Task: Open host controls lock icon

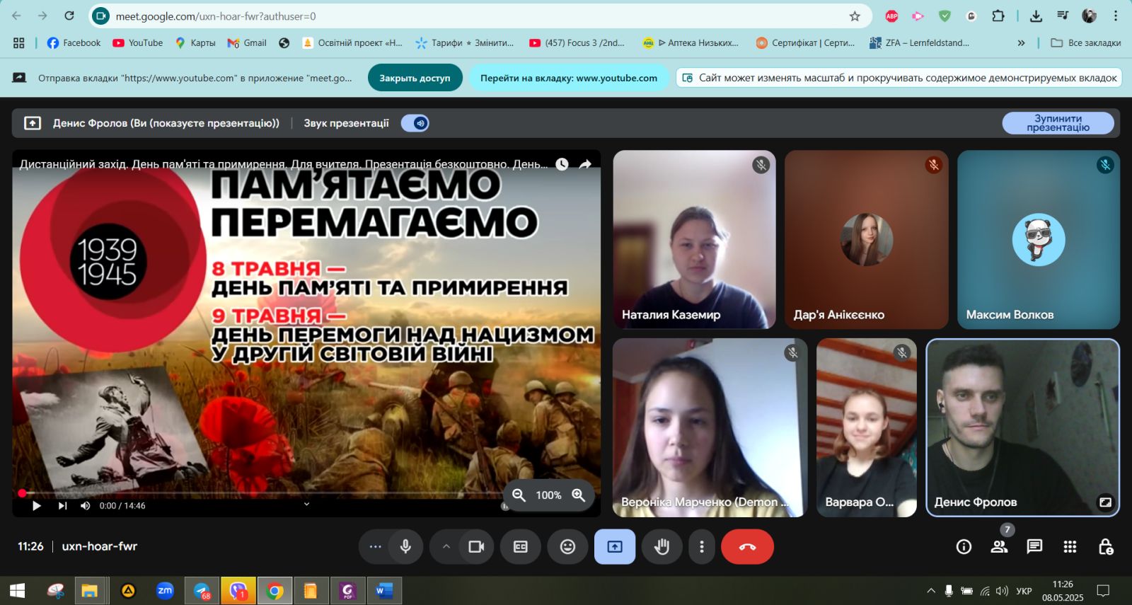Action: (1105, 547)
